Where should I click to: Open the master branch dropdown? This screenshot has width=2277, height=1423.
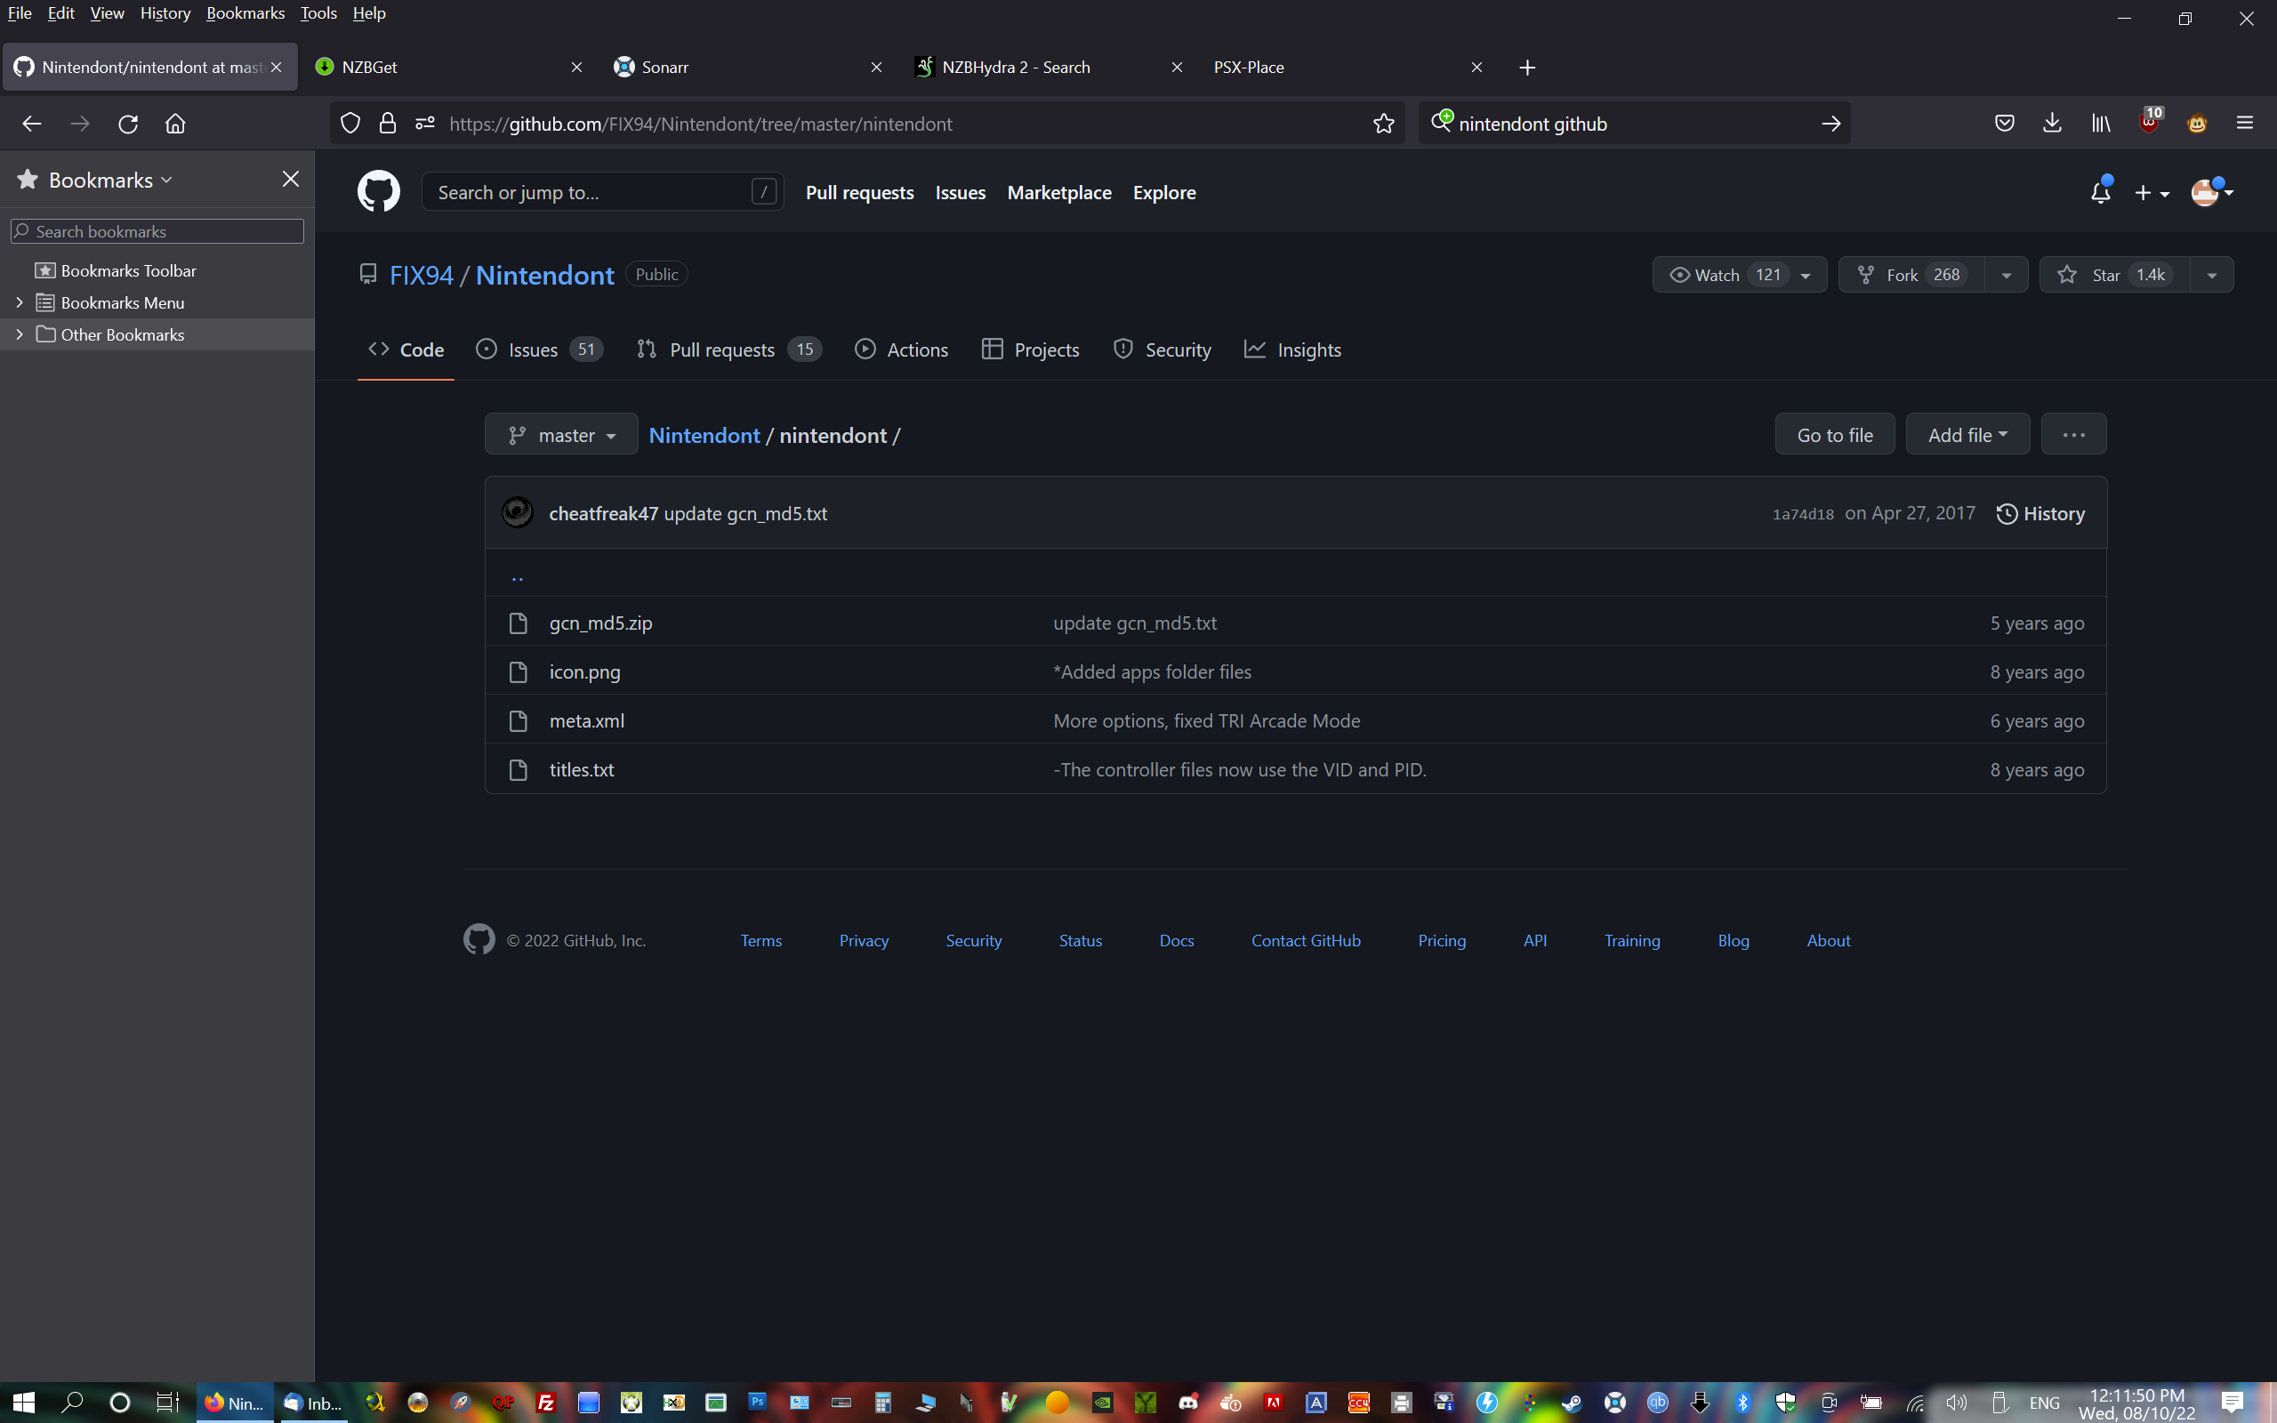point(560,435)
